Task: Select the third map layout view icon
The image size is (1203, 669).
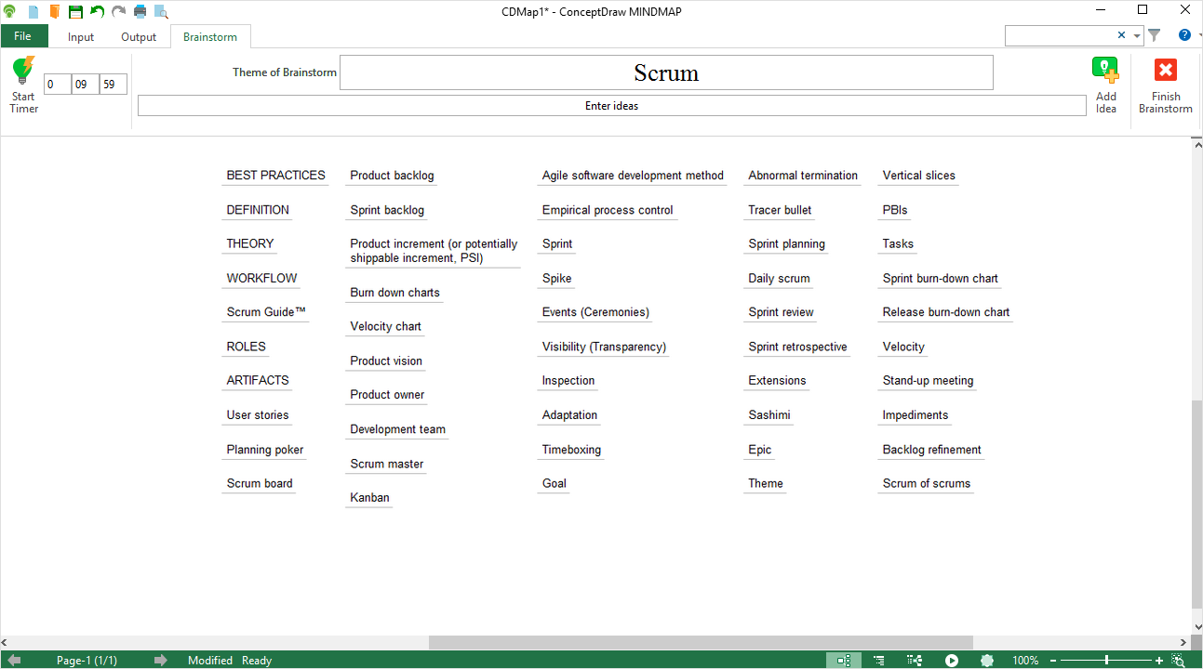Action: coord(915,661)
